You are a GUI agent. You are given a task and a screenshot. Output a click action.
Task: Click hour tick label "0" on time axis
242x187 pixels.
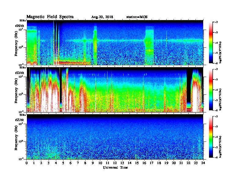pos(27,163)
